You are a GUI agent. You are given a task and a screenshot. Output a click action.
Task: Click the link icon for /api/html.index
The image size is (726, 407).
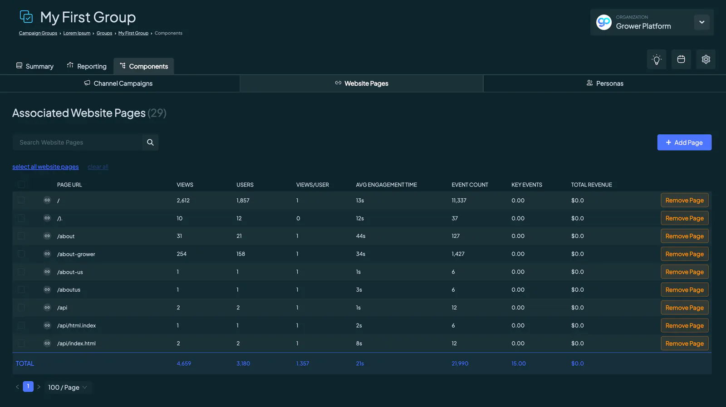coord(47,325)
